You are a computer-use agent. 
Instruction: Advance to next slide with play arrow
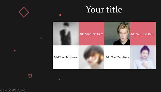click(x=5, y=90)
